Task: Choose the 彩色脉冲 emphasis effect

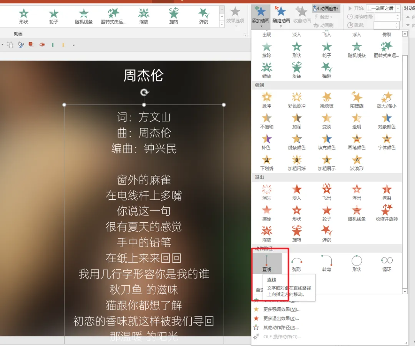Action: point(297,100)
